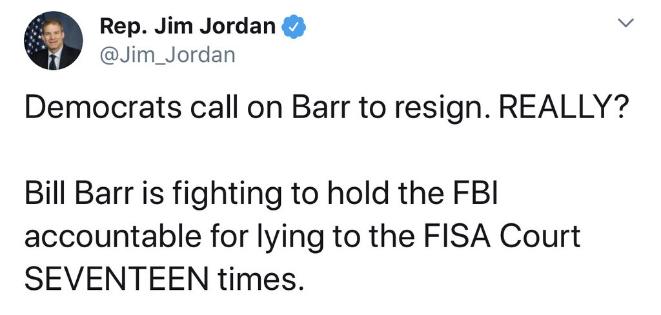Open the tweet options chevron menu
Viewport: 661px width, 315px height.
[625, 25]
